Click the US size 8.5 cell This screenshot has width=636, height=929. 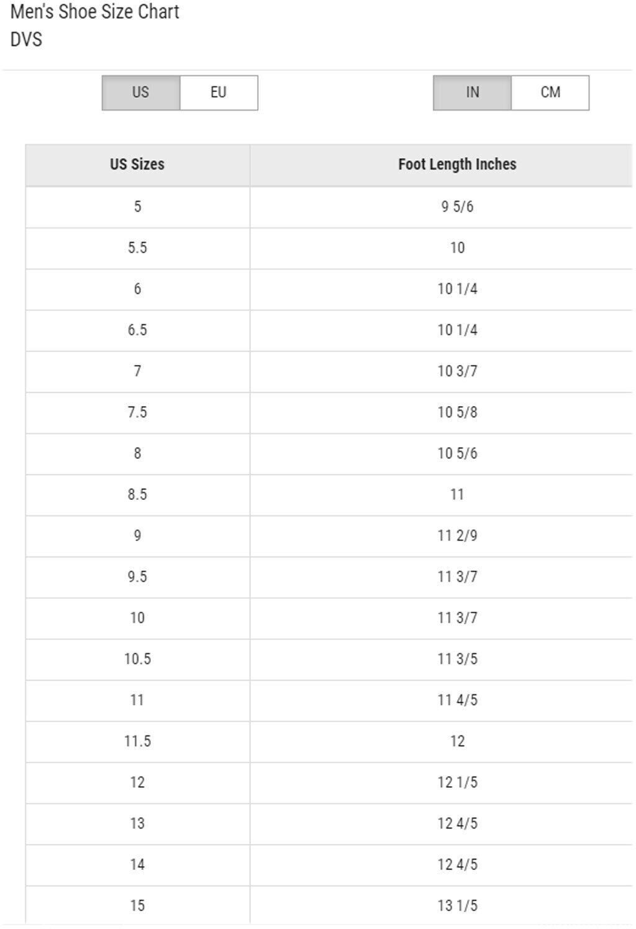tap(137, 494)
